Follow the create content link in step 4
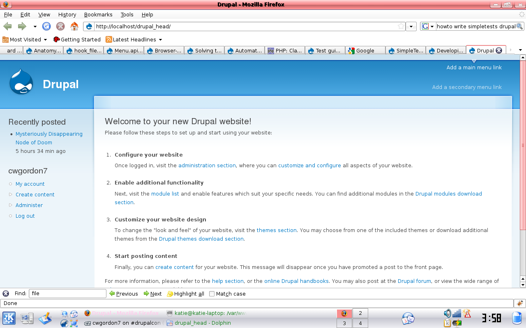This screenshot has height=328, width=526. (175, 267)
